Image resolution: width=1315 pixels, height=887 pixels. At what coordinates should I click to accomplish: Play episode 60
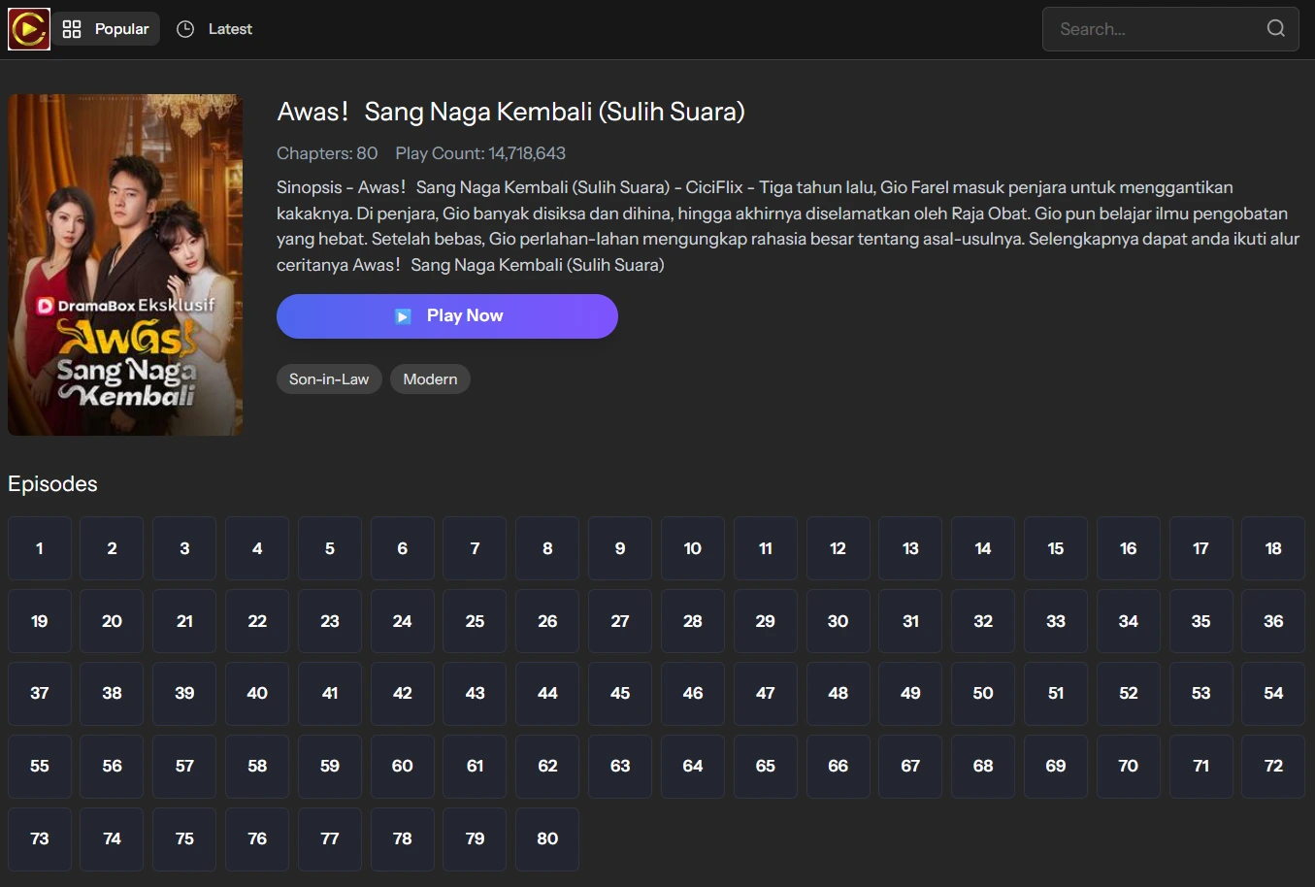402,766
